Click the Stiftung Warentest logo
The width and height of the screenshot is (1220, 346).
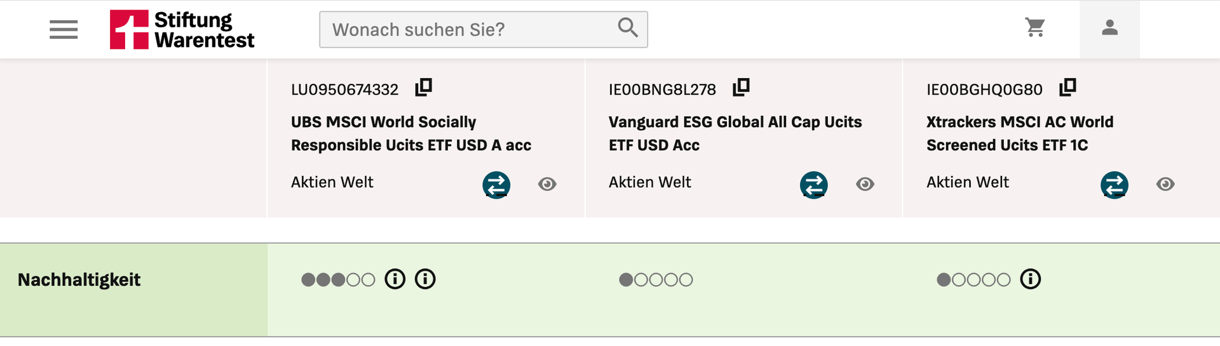click(182, 29)
